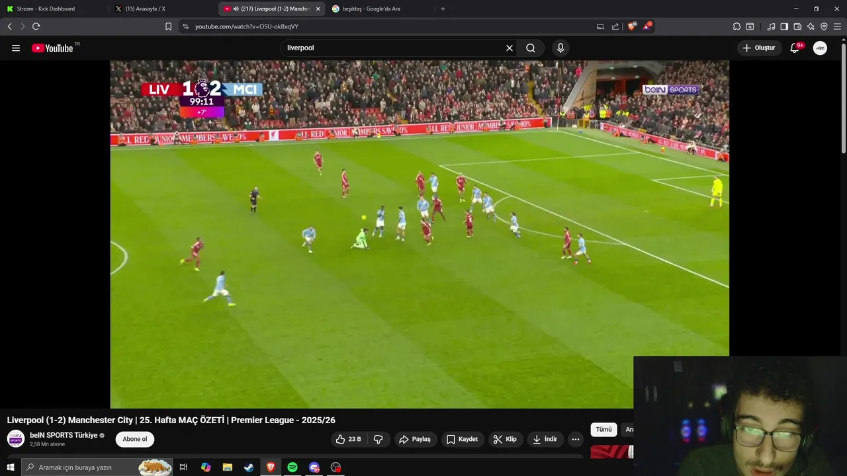Viewport: 847px width, 476px height.
Task: Open the Brave playlist music note icon
Action: (x=771, y=26)
